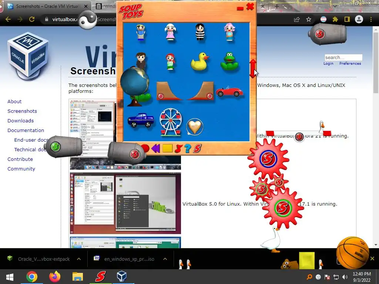Click the cannon with green S button
379x284 pixels.
[x=63, y=146]
